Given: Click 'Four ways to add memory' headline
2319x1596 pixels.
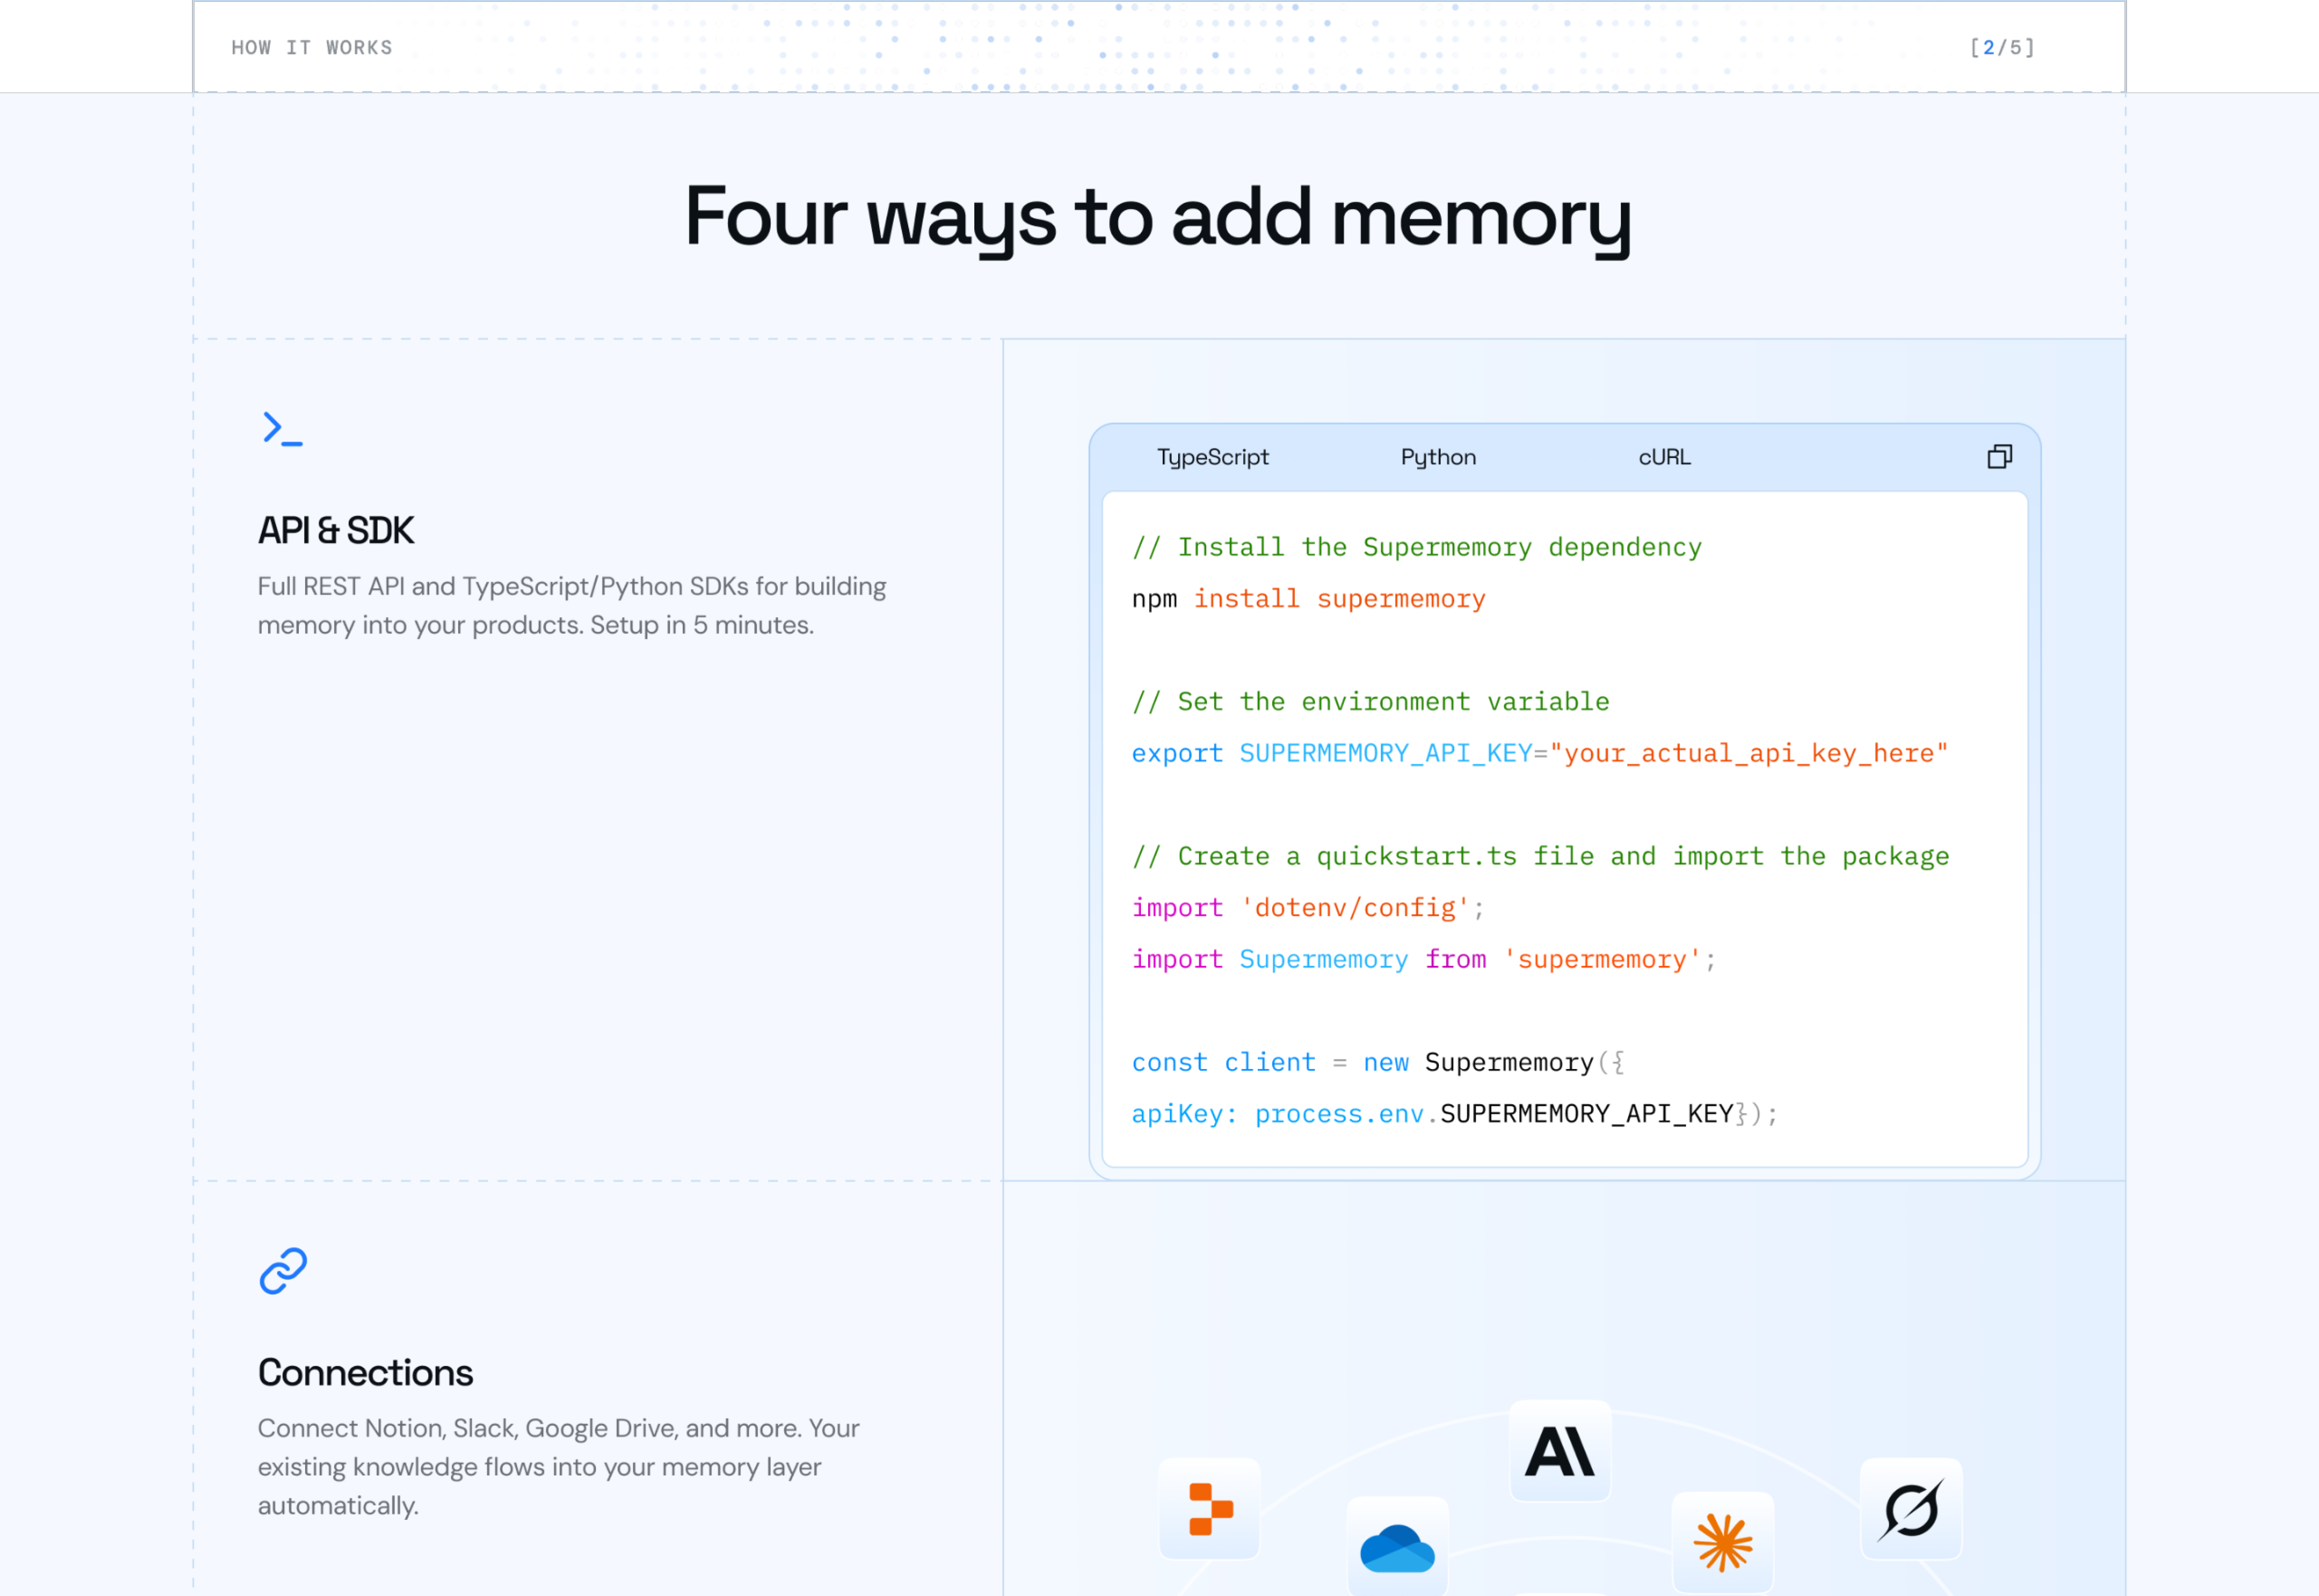Looking at the screenshot, I should click(1158, 217).
